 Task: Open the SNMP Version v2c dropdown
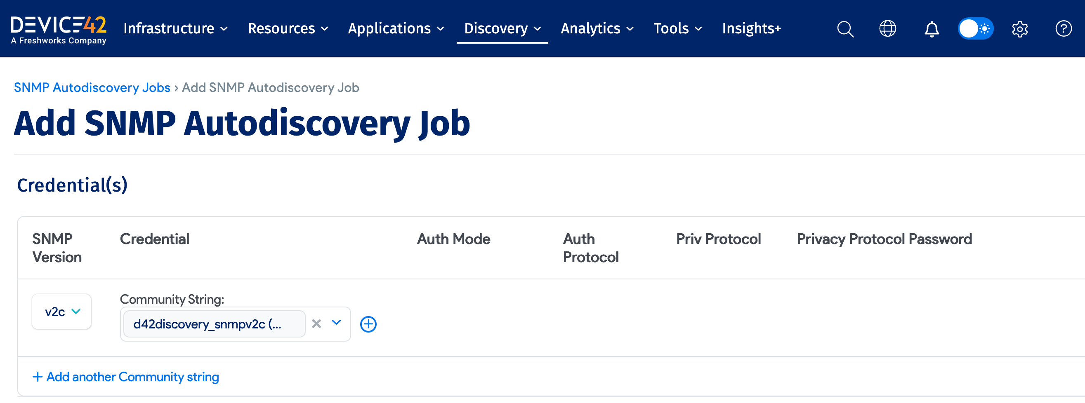point(61,311)
